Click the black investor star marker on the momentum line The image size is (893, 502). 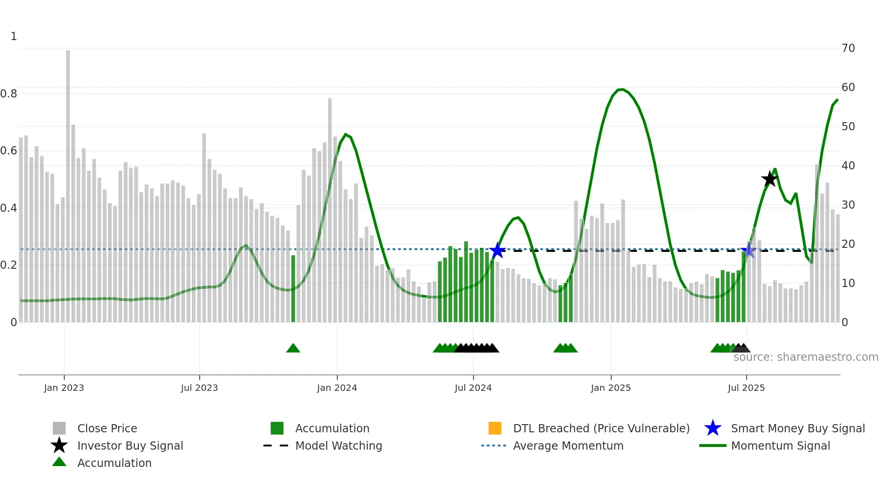tap(770, 179)
